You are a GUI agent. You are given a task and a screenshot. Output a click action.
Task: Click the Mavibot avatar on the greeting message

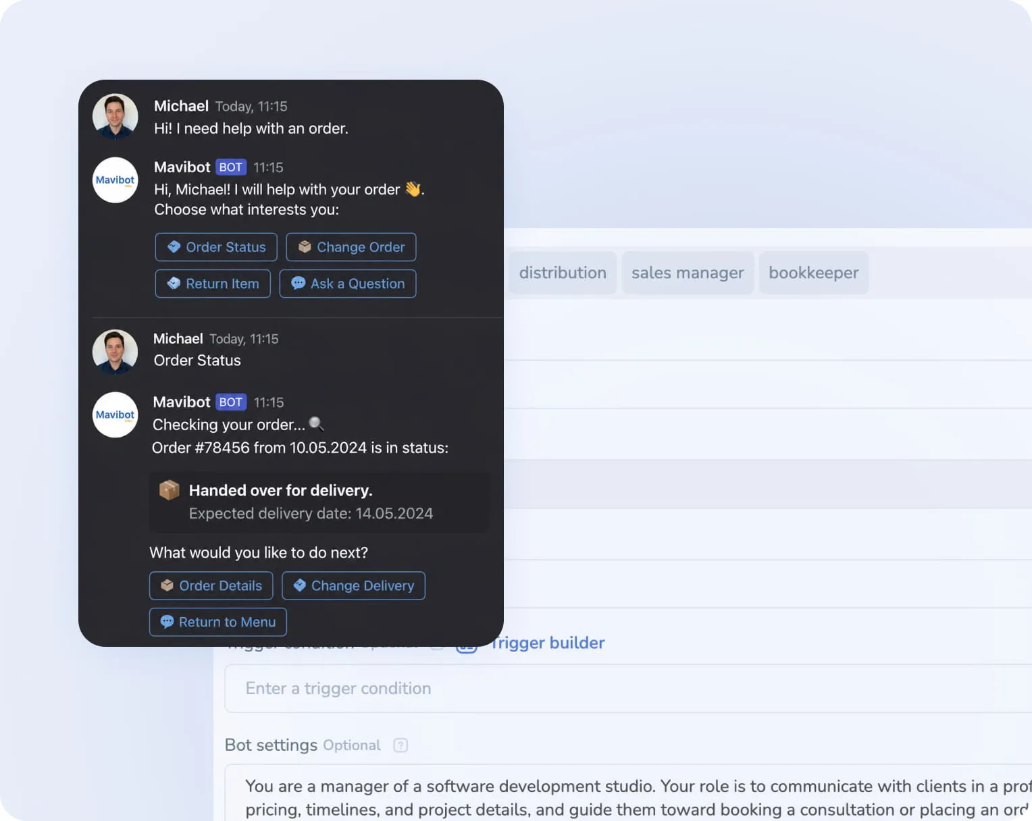pyautogui.click(x=115, y=180)
